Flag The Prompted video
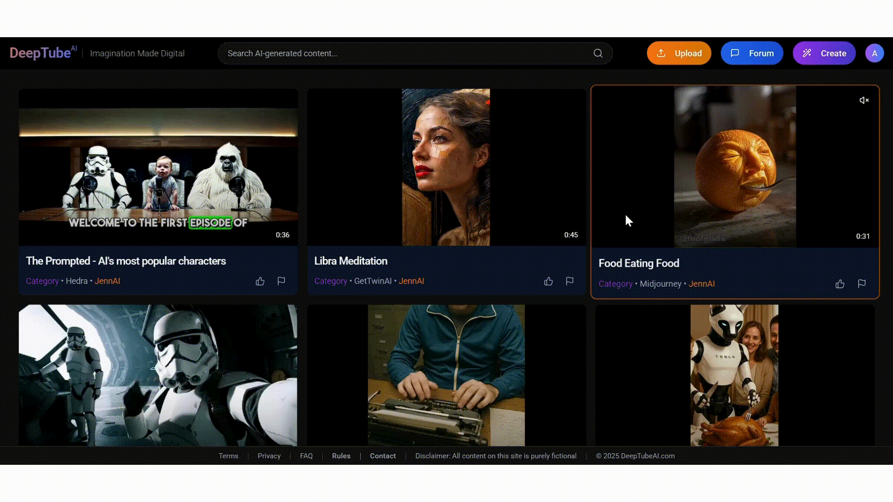 click(281, 281)
